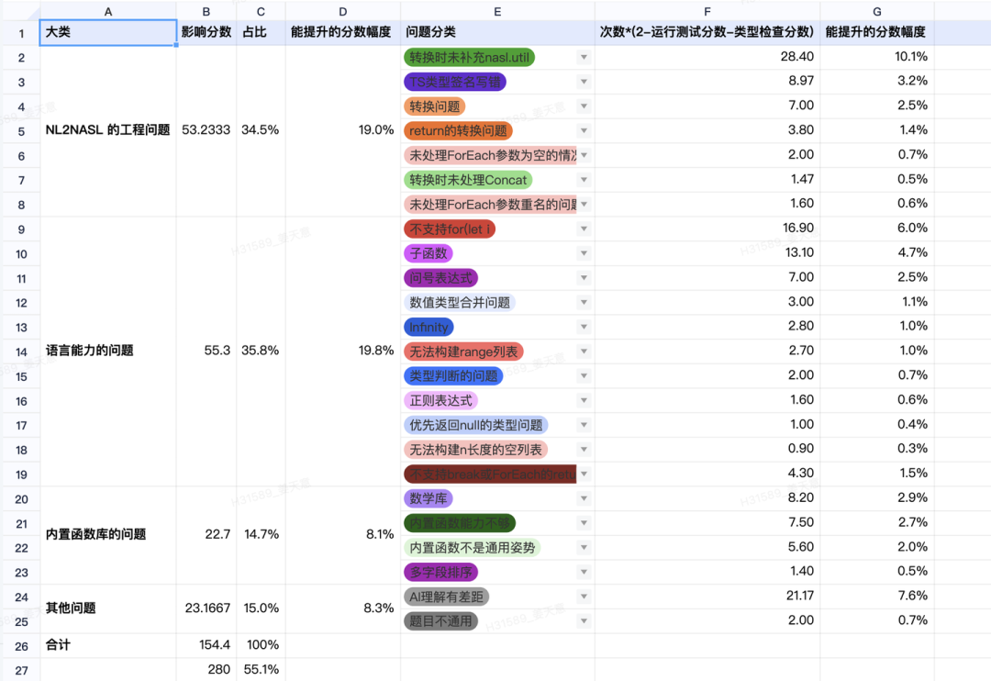Image resolution: width=991 pixels, height=681 pixels.
Task: Expand dropdown beside Infinity tag
Action: pyautogui.click(x=584, y=327)
